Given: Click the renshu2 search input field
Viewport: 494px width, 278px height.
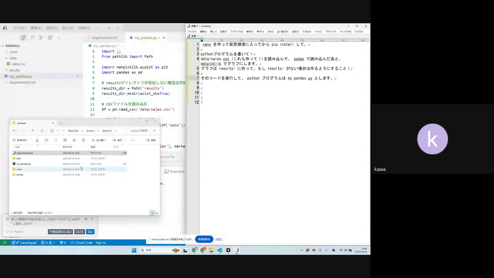Looking at the screenshot, I should click(x=140, y=131).
